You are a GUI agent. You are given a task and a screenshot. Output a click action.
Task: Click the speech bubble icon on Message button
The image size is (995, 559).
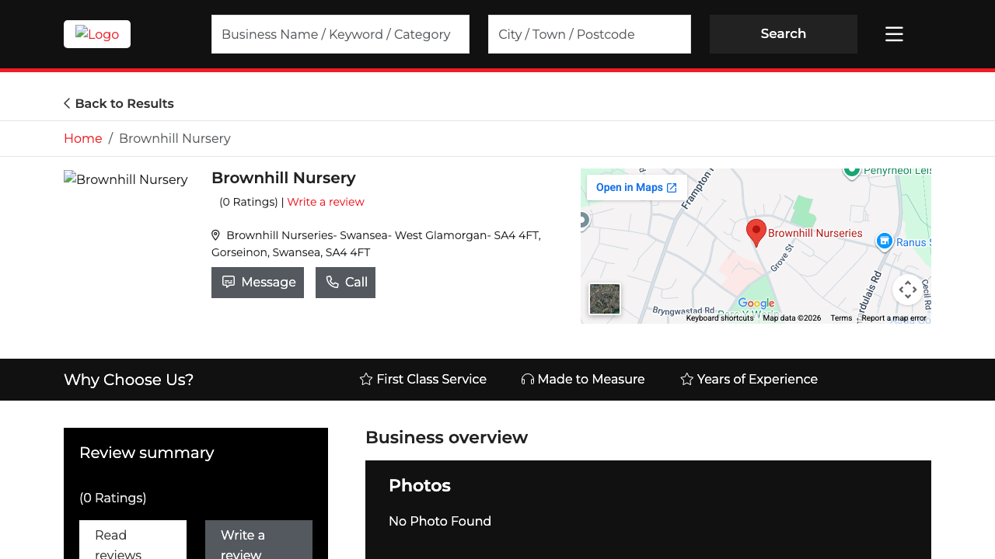229,282
